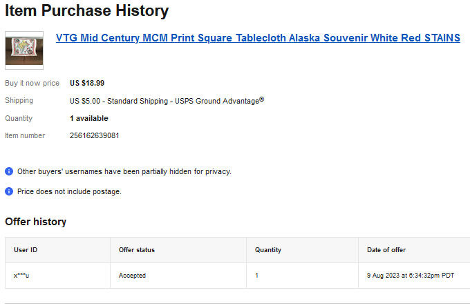Open the VTG Mid Century Tablecloth listing link
Viewport: 470px width, 306px height.
click(x=258, y=38)
